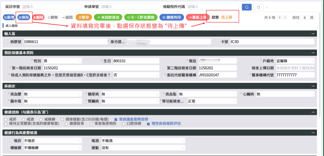The width and height of the screenshot is (324, 156).
Task: Click the 健檢列印 (print checkup) button
Action: tap(171, 17)
